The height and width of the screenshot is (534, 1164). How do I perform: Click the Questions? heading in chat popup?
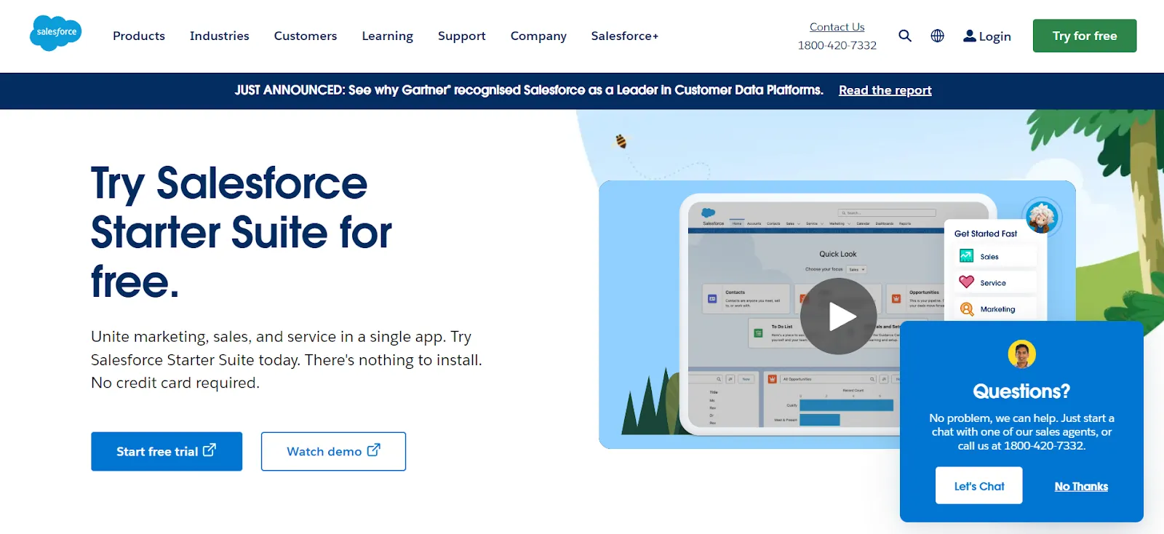pos(1021,391)
